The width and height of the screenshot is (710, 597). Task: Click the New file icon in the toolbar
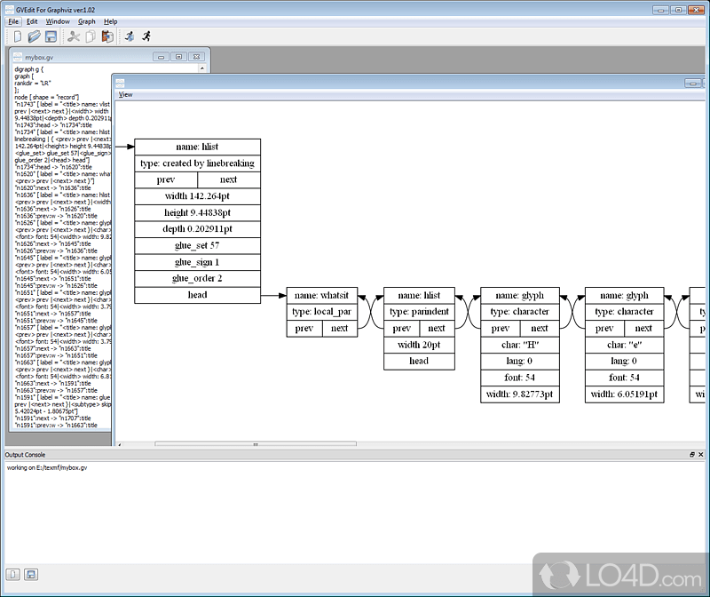(17, 36)
